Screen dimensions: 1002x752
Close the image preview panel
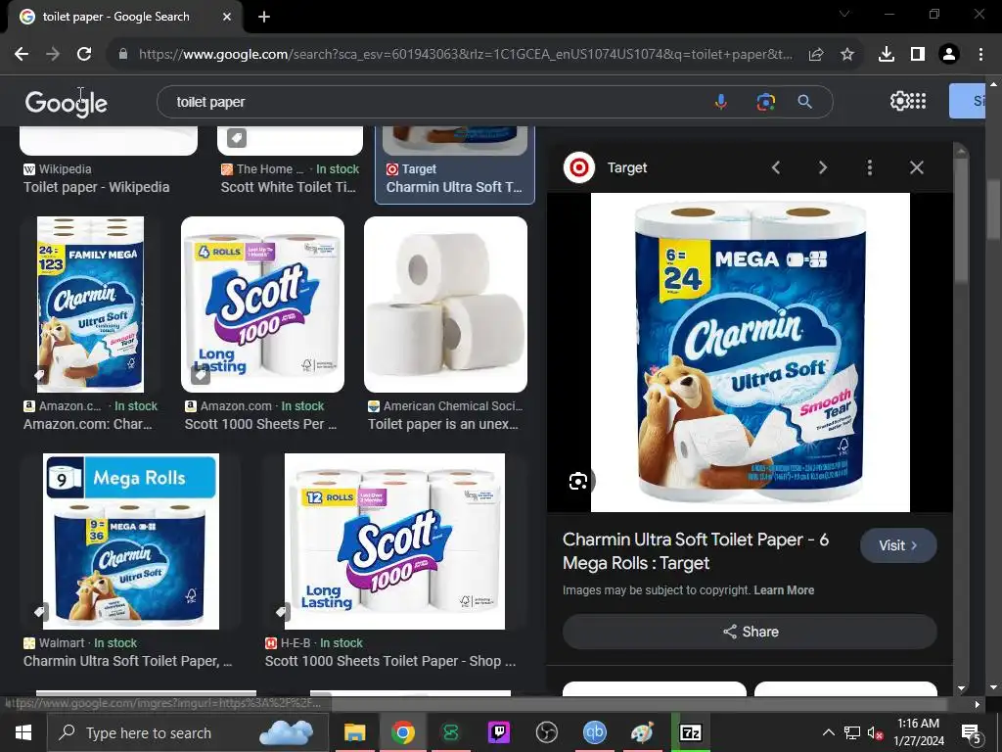(916, 167)
